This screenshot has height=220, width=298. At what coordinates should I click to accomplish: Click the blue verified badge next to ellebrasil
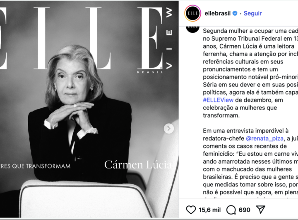click(235, 13)
